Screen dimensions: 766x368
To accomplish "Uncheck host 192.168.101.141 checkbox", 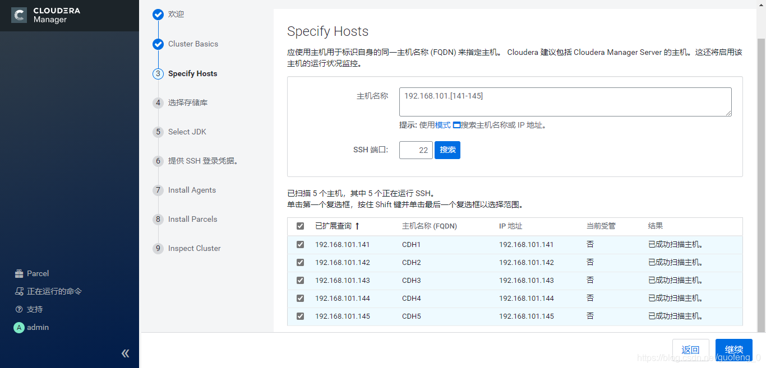I will (300, 244).
